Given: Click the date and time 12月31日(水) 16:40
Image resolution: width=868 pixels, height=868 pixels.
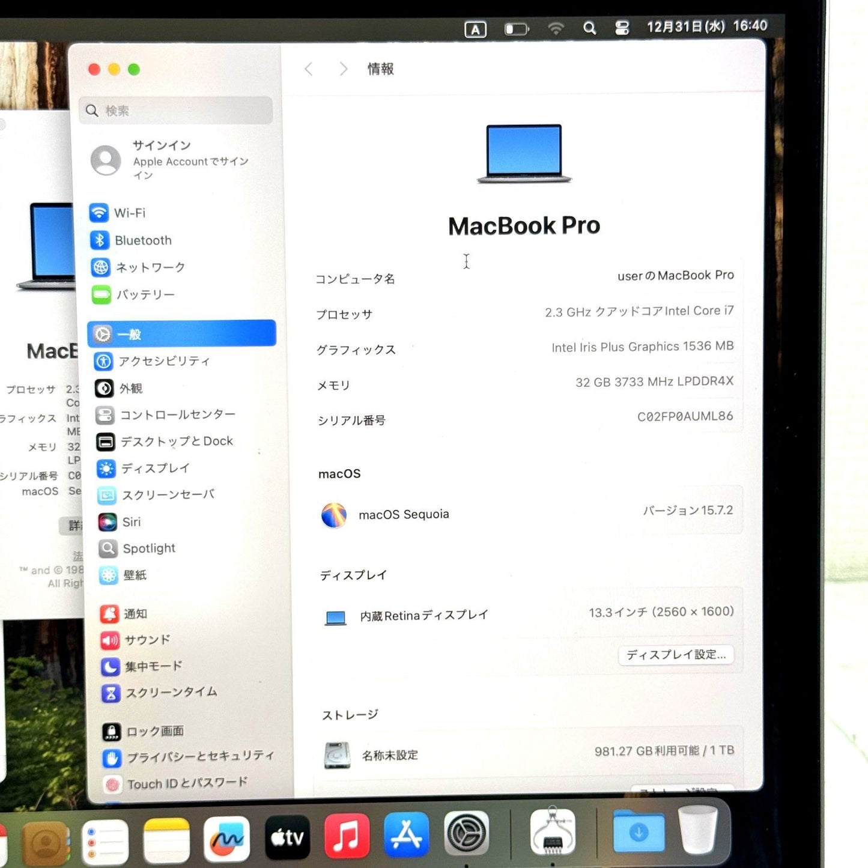Looking at the screenshot, I should click(707, 26).
